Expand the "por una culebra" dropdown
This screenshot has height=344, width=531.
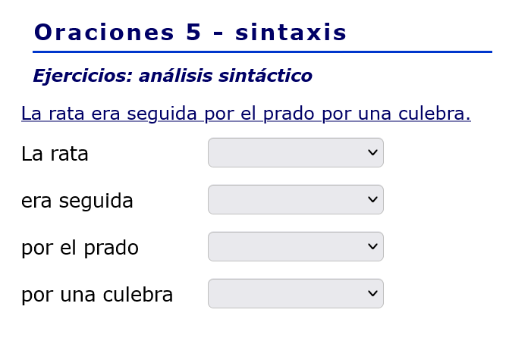tap(295, 294)
